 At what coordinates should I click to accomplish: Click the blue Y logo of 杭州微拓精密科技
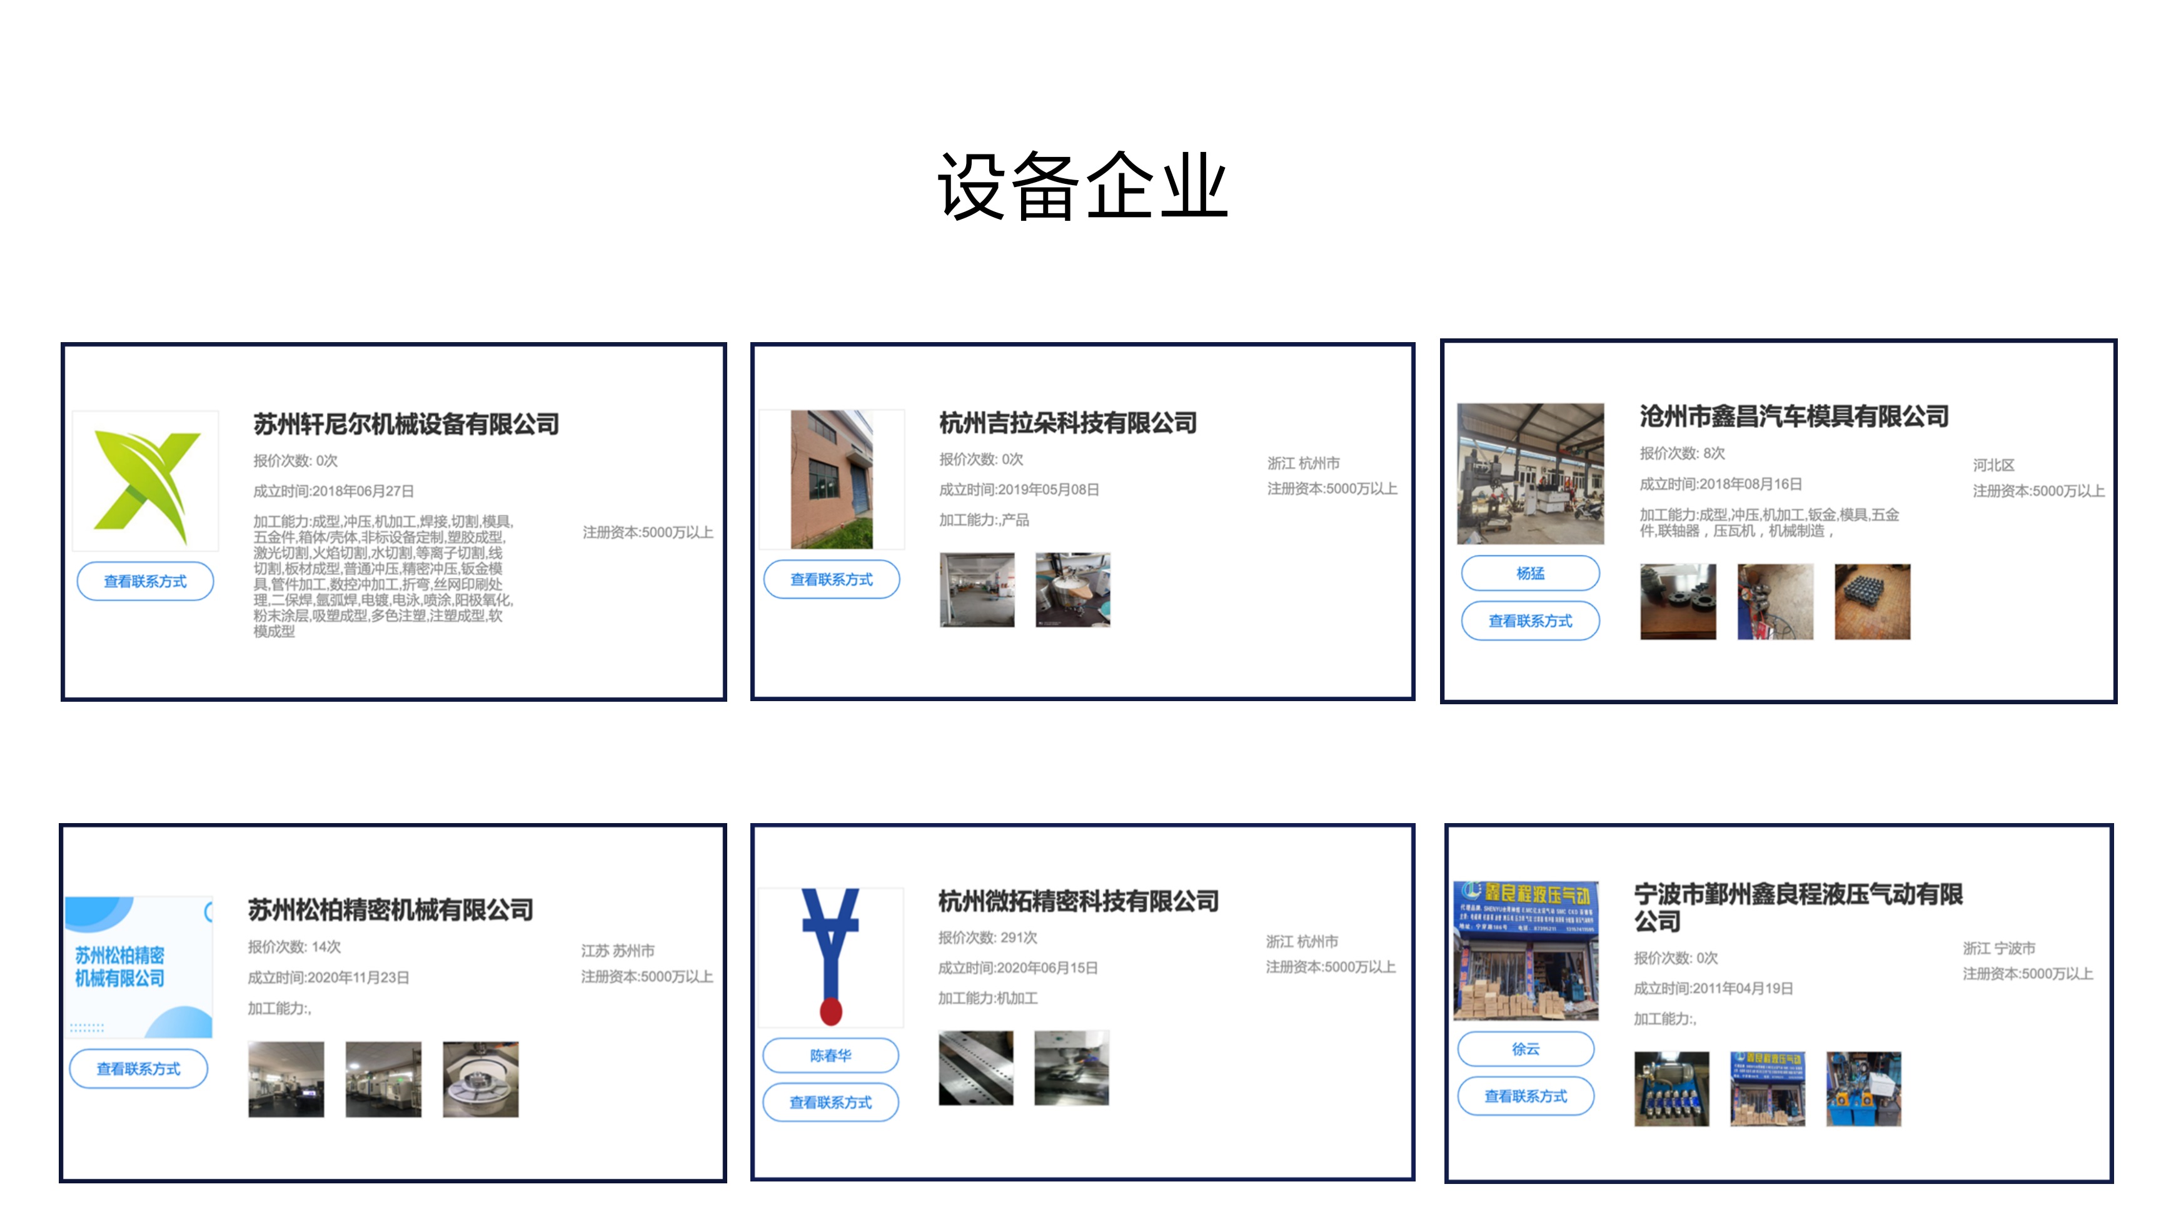coord(831,956)
